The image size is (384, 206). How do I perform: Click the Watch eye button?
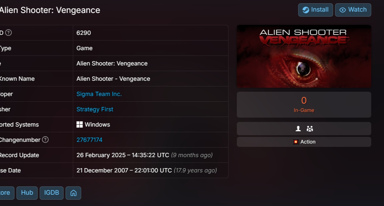353,10
